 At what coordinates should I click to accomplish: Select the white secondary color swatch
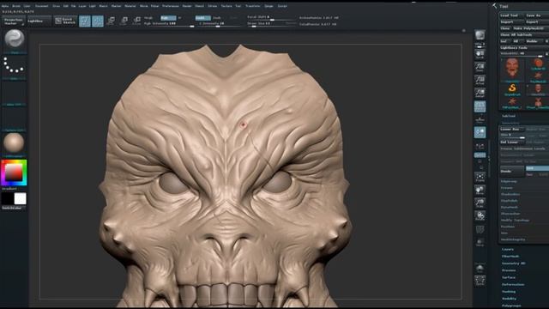point(20,198)
